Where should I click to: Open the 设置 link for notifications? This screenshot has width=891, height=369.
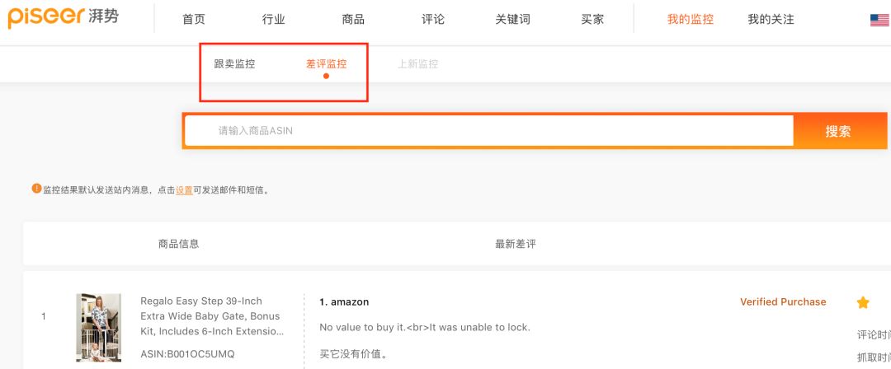(x=184, y=190)
